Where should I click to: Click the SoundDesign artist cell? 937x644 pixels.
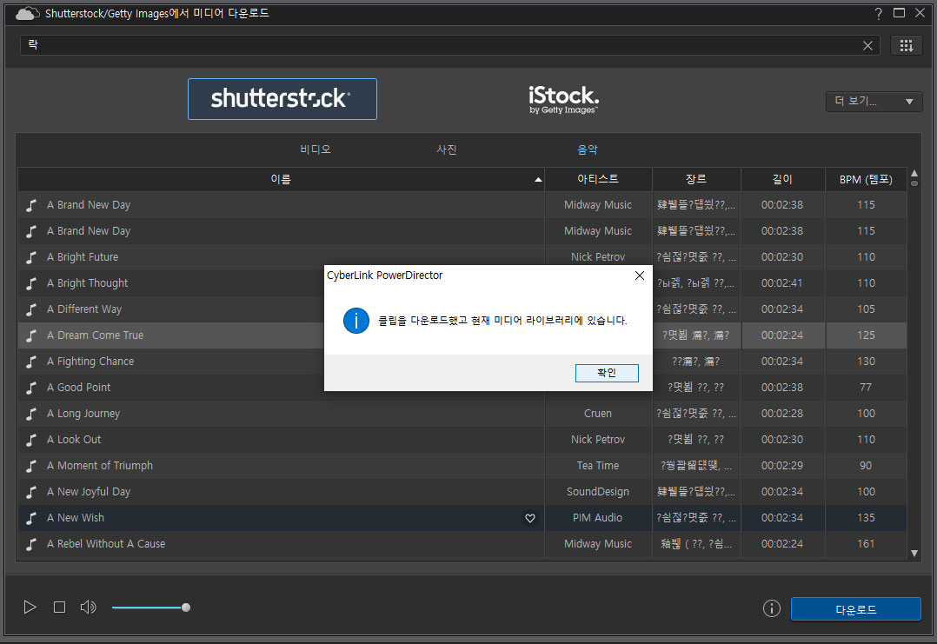tap(598, 492)
